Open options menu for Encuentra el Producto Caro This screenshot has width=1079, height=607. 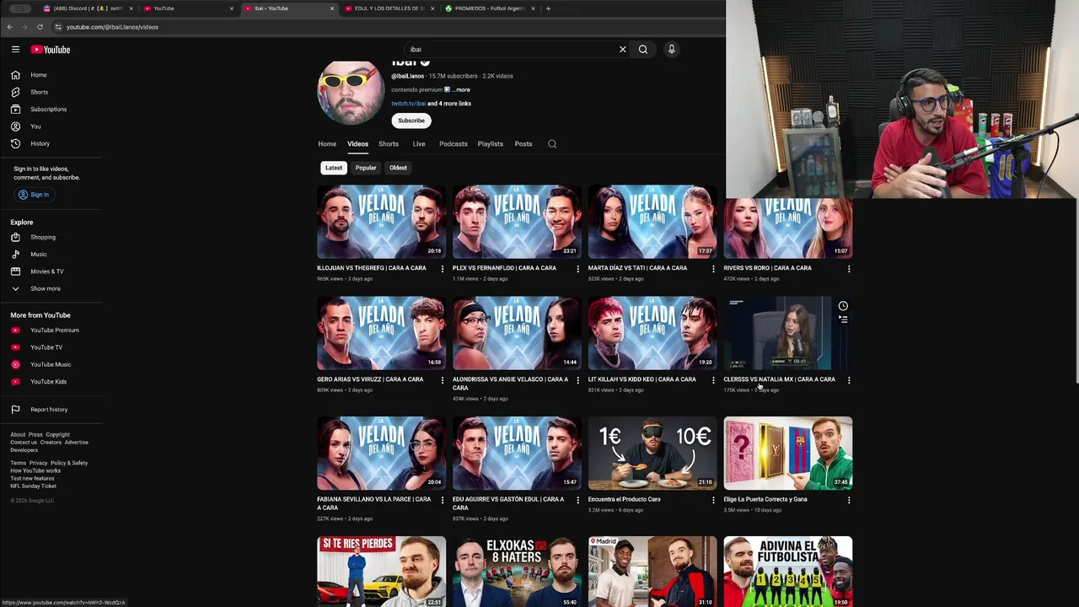(713, 500)
